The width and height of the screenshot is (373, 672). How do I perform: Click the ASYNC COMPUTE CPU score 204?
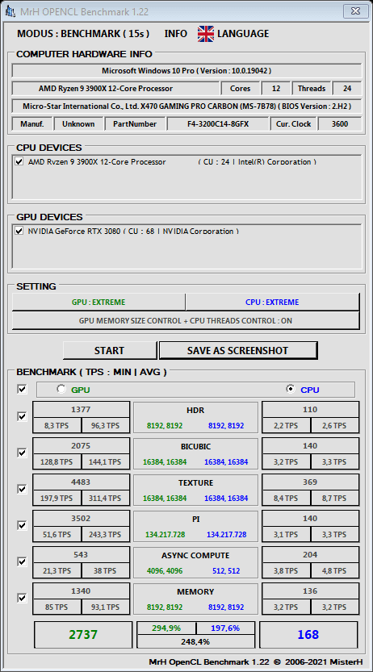click(310, 554)
